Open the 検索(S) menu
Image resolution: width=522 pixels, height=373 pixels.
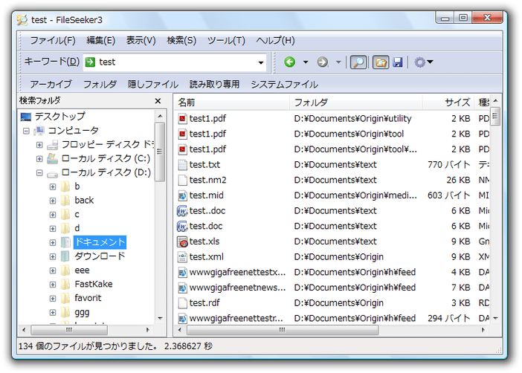pos(181,40)
